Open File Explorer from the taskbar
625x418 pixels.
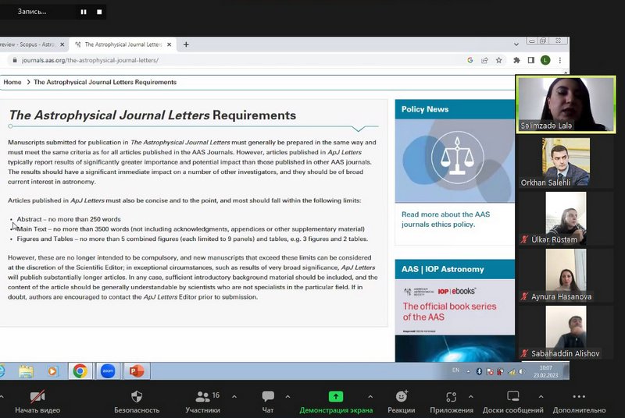coord(27,371)
